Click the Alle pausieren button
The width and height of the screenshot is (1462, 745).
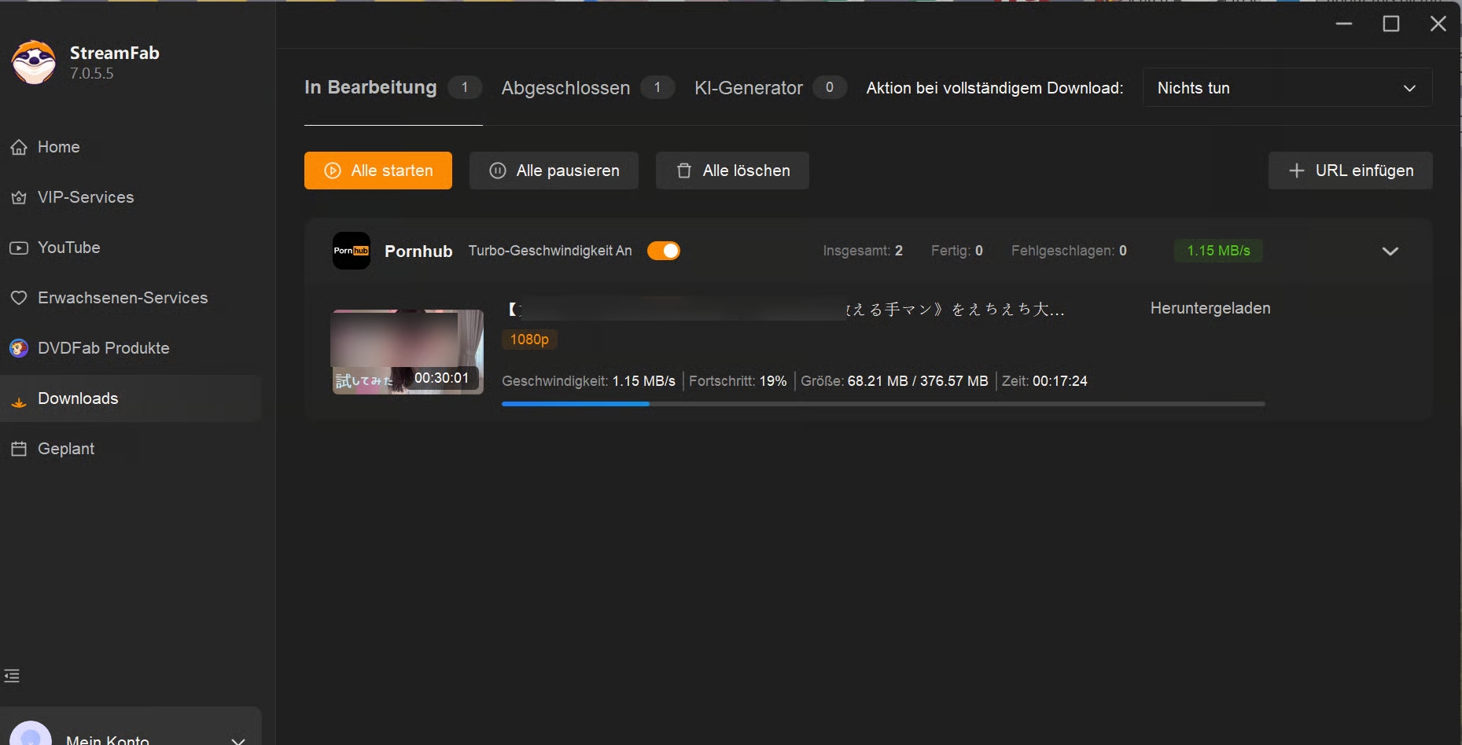click(x=554, y=171)
